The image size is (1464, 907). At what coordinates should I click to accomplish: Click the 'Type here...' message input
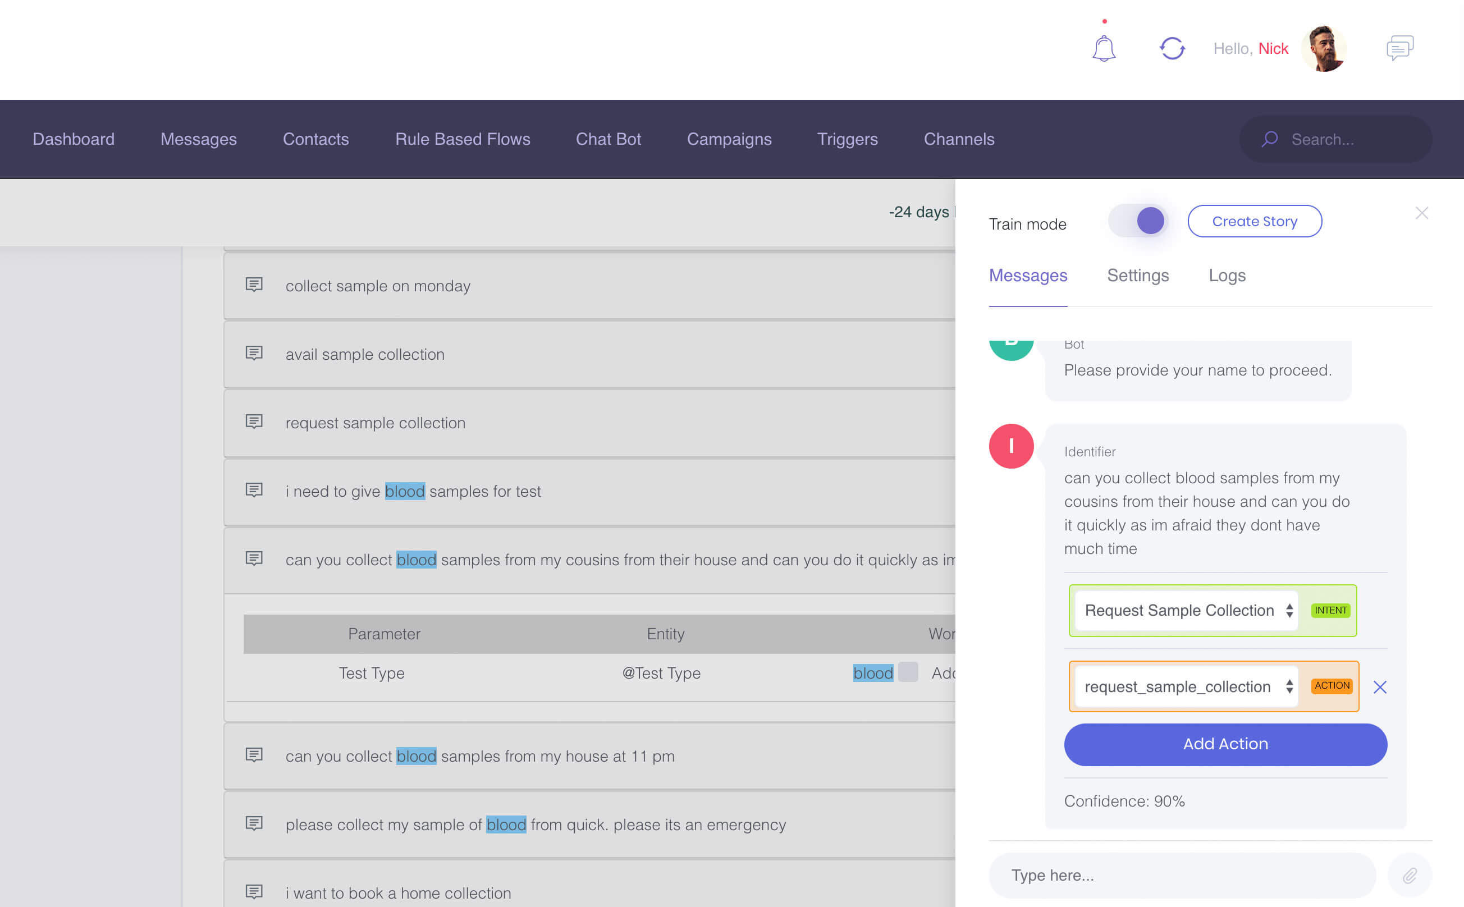tap(1181, 875)
